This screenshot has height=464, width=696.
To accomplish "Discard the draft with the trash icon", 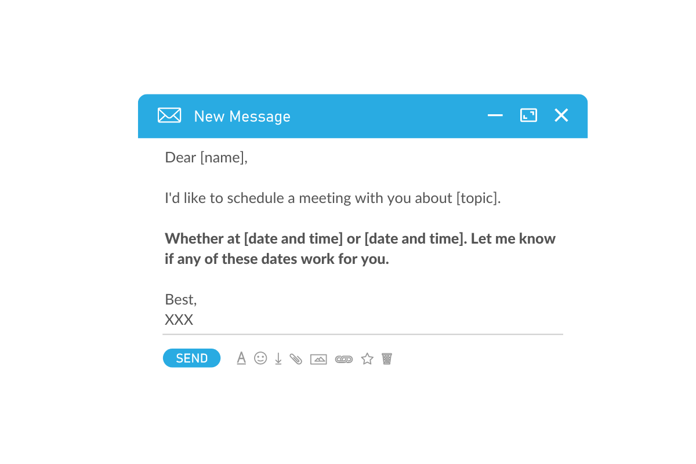I will point(387,359).
